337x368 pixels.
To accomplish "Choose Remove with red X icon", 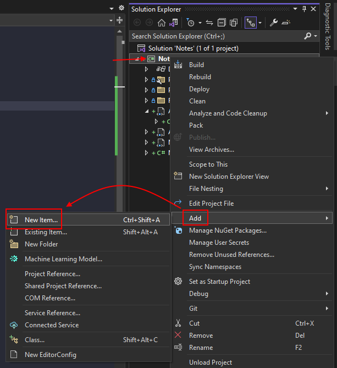I will point(252,336).
